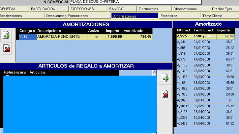Sort gift articles by the Referencia column
The image size is (239, 134).
pos(14,72)
